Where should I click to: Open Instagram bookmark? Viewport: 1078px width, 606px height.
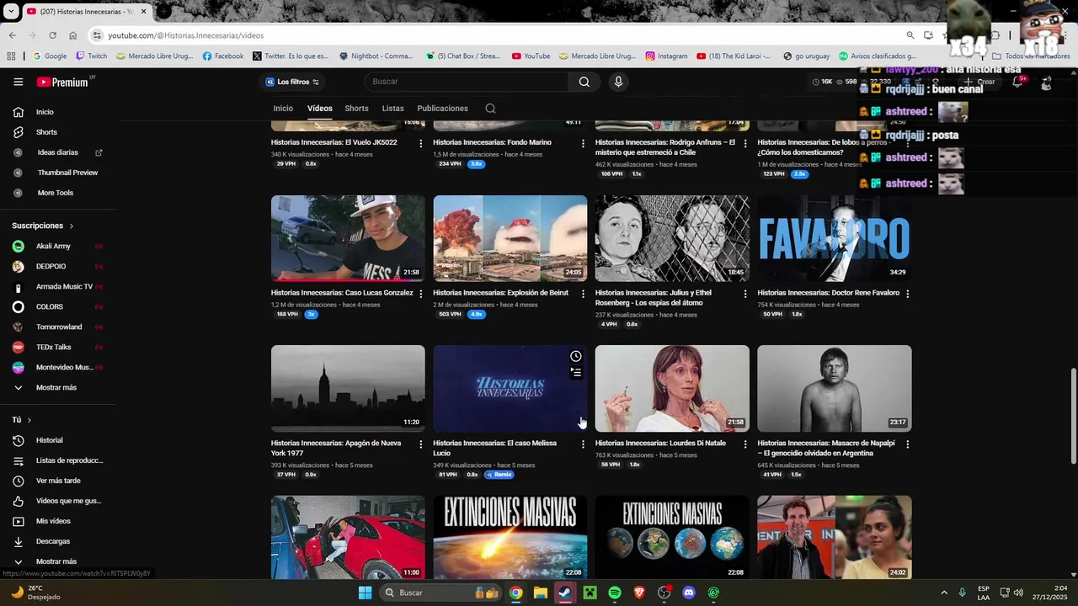point(666,56)
